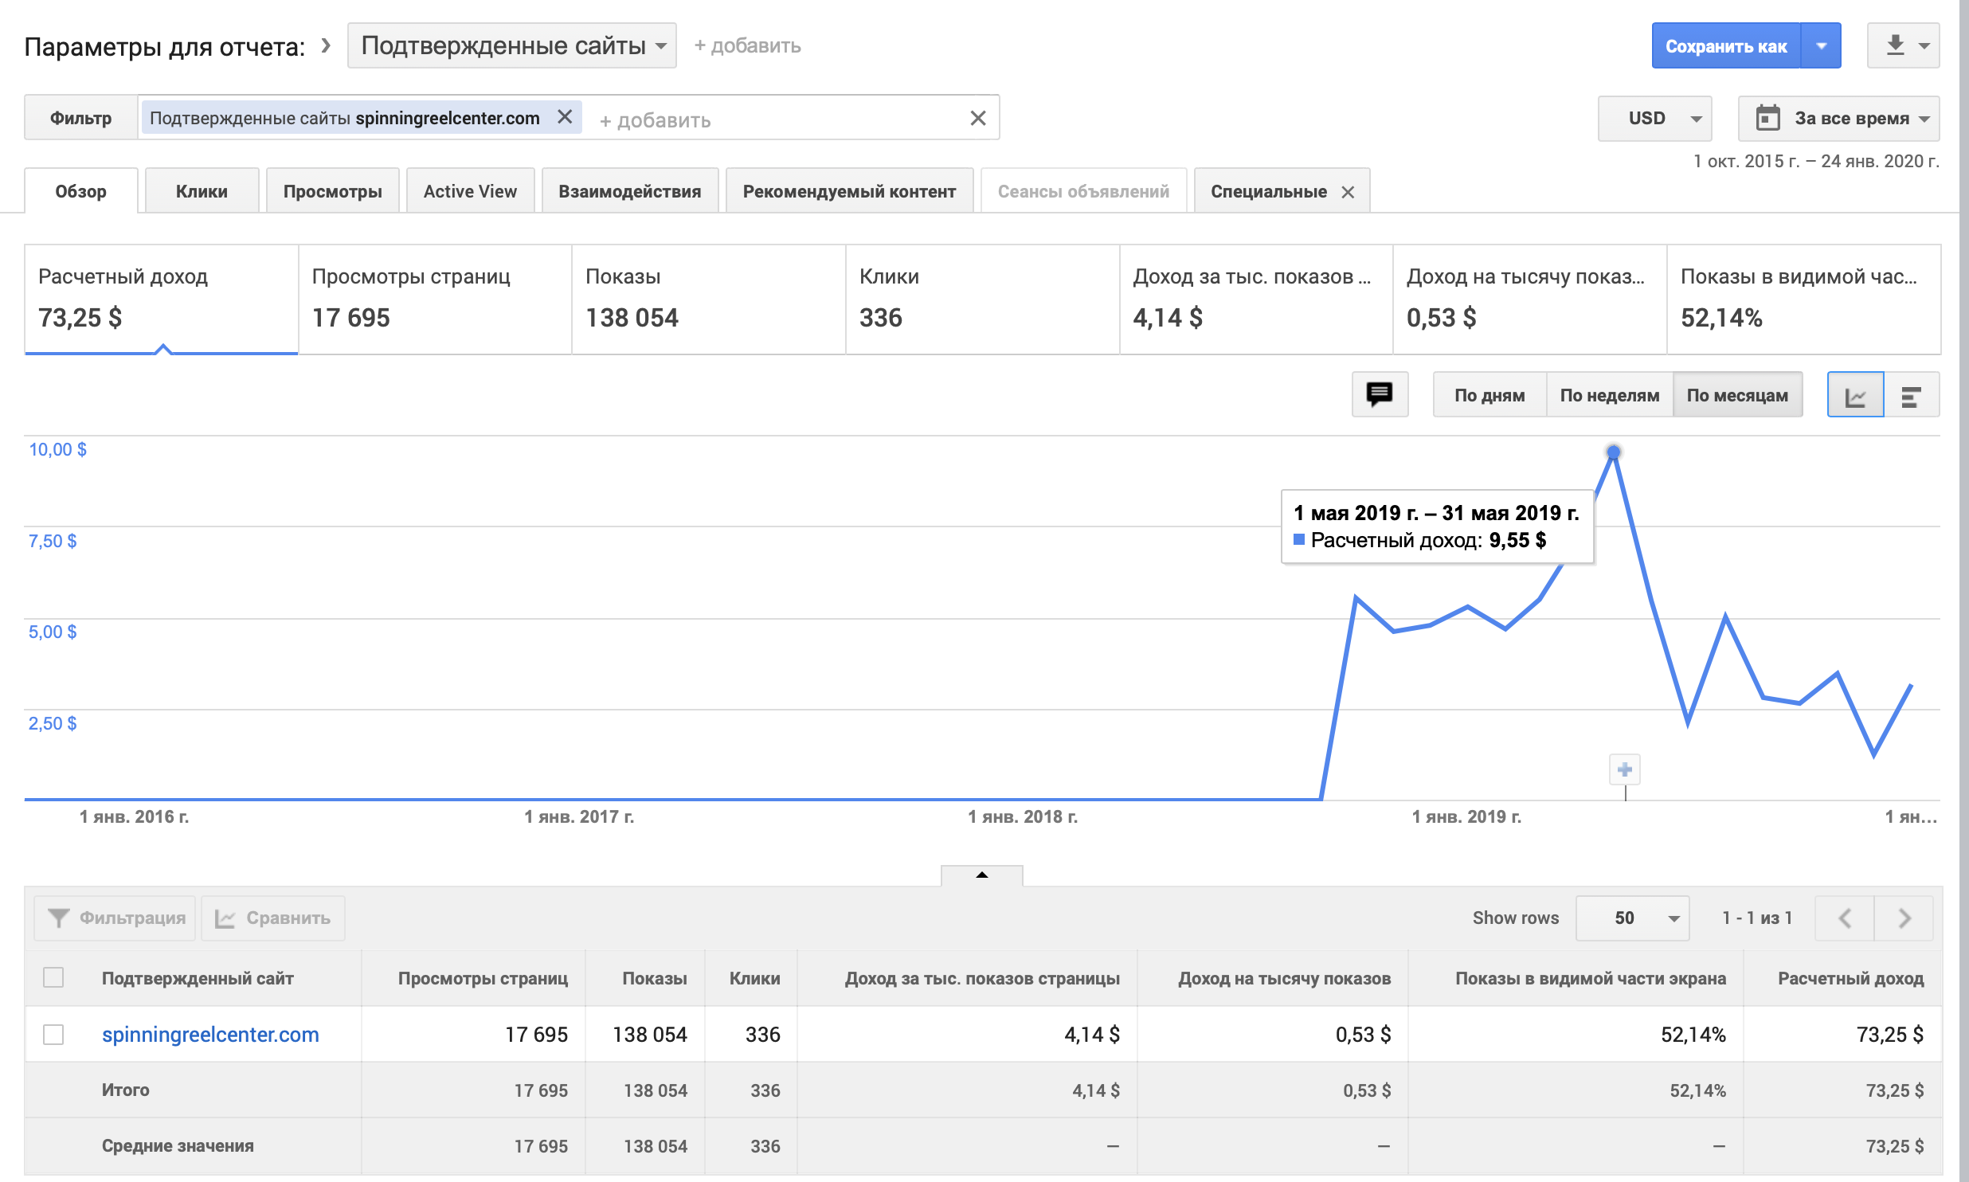The width and height of the screenshot is (1969, 1182).
Task: Toggle the select-all header checkbox
Action: coord(53,977)
